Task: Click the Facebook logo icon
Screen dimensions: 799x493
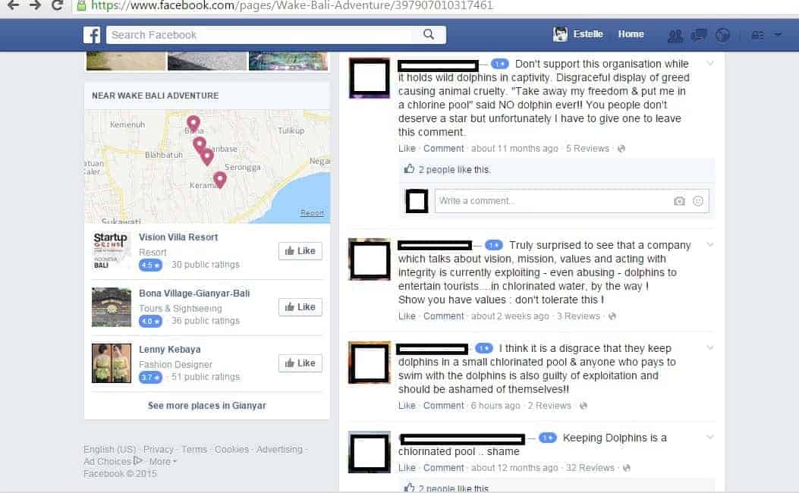Action: pyautogui.click(x=92, y=35)
